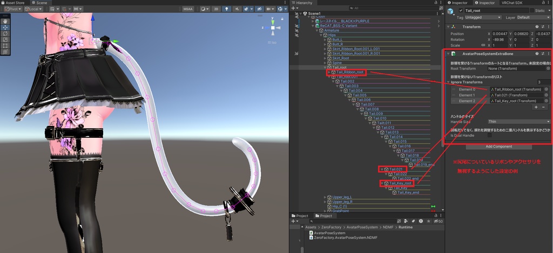Enable Is Dual Handle checkbox
553x253 pixels.
pos(489,135)
